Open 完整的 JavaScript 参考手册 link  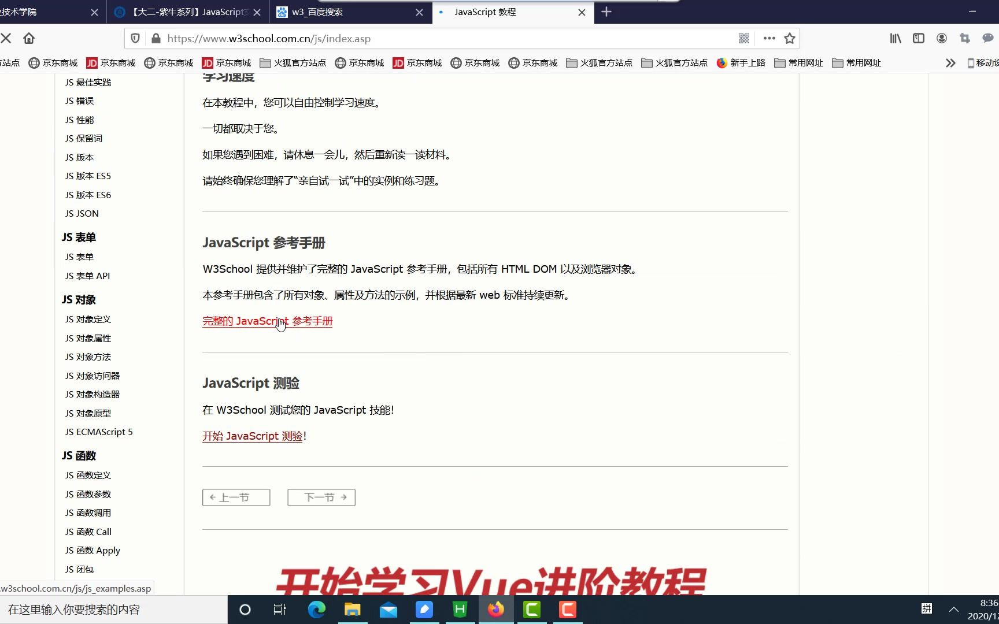pyautogui.click(x=267, y=321)
